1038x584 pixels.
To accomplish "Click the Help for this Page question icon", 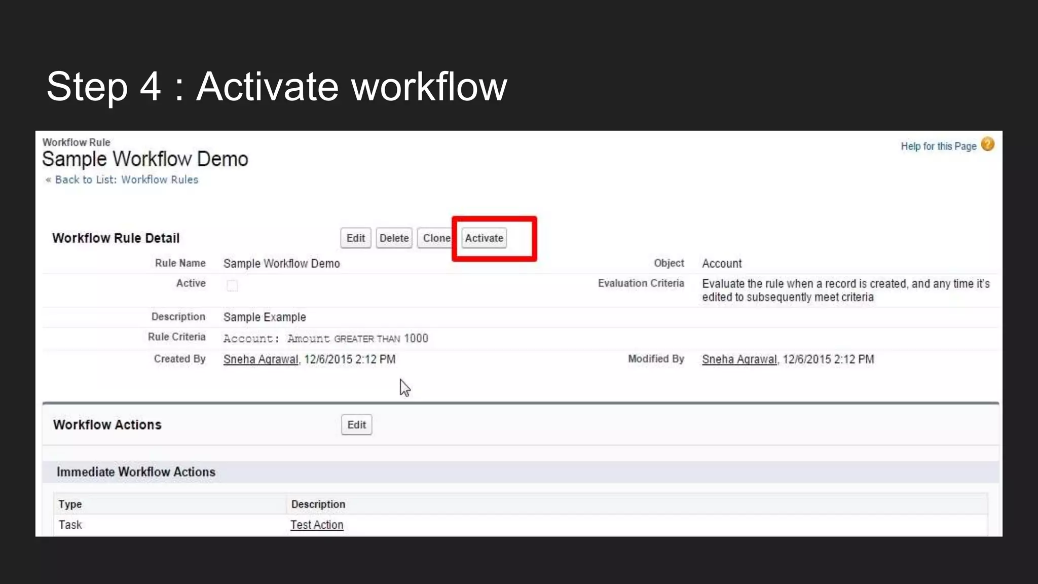I will (987, 144).
